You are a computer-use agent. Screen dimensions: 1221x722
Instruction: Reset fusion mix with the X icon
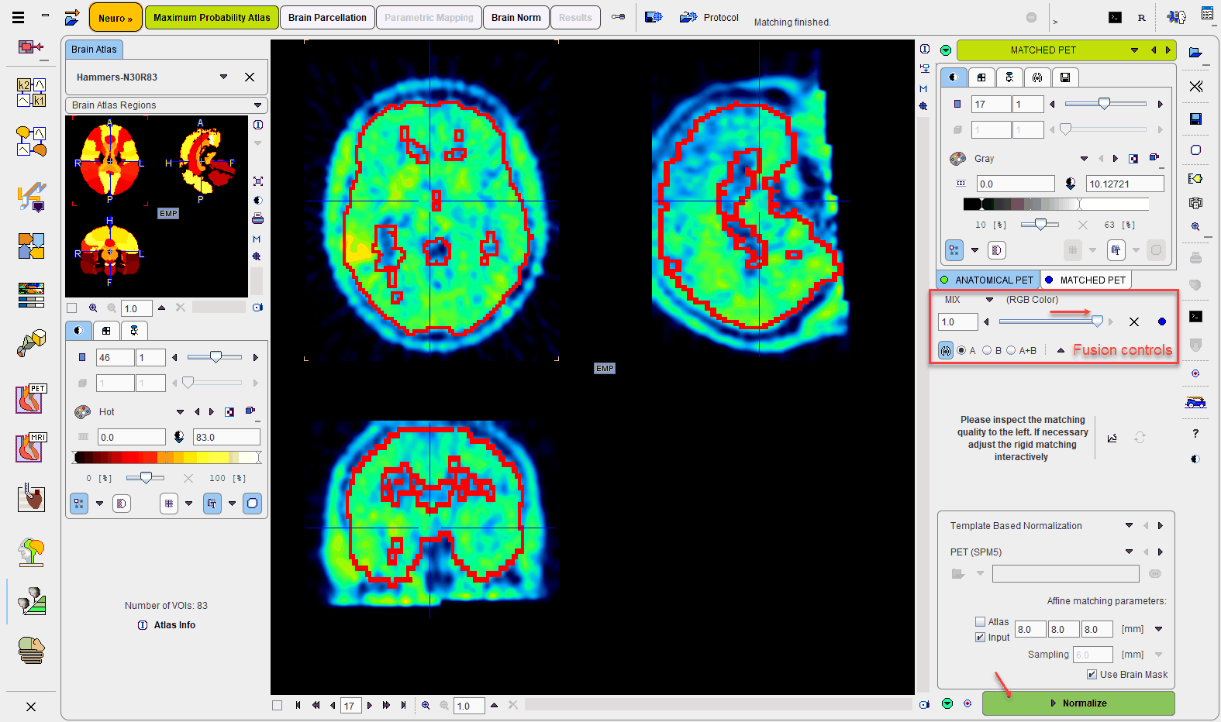(1134, 321)
